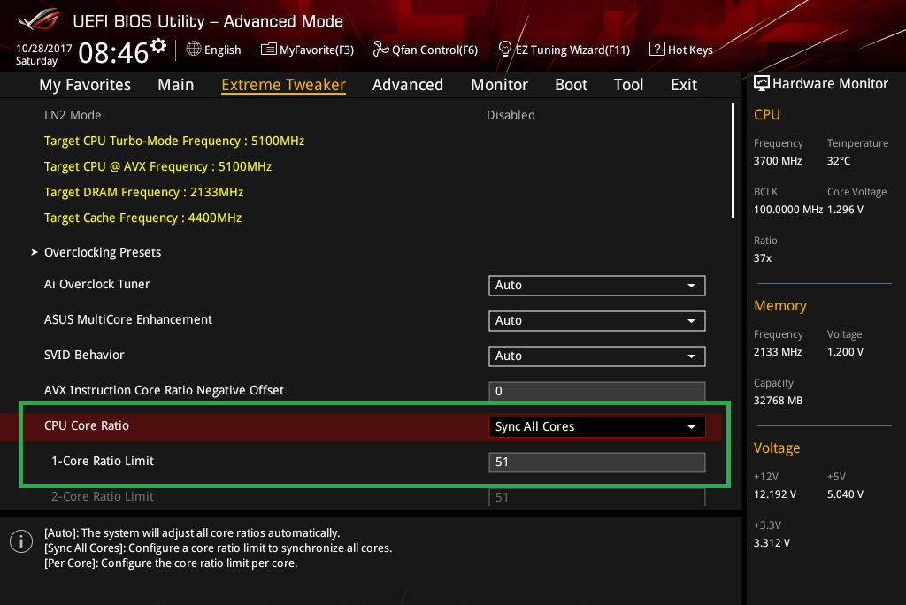
Task: Click the Hot Keys question mark icon
Action: click(657, 50)
